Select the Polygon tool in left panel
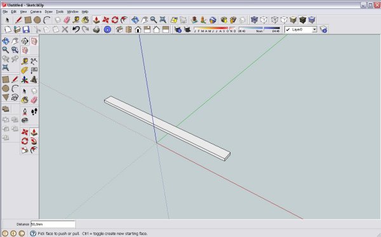The width and height of the screenshot is (381, 237). pos(6,98)
